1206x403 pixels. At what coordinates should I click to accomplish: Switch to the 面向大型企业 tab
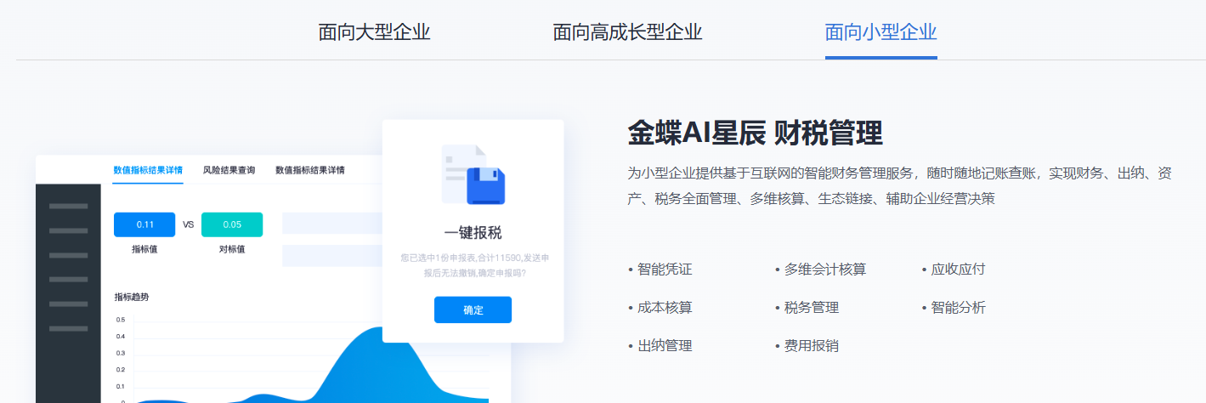(x=374, y=32)
